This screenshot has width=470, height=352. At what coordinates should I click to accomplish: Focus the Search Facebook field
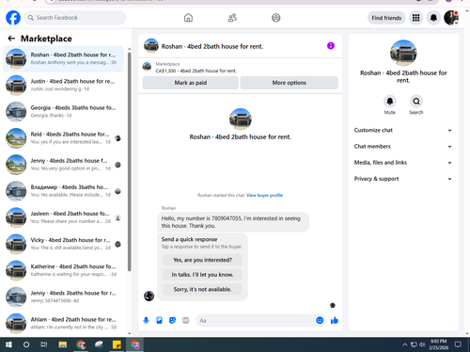(75, 18)
